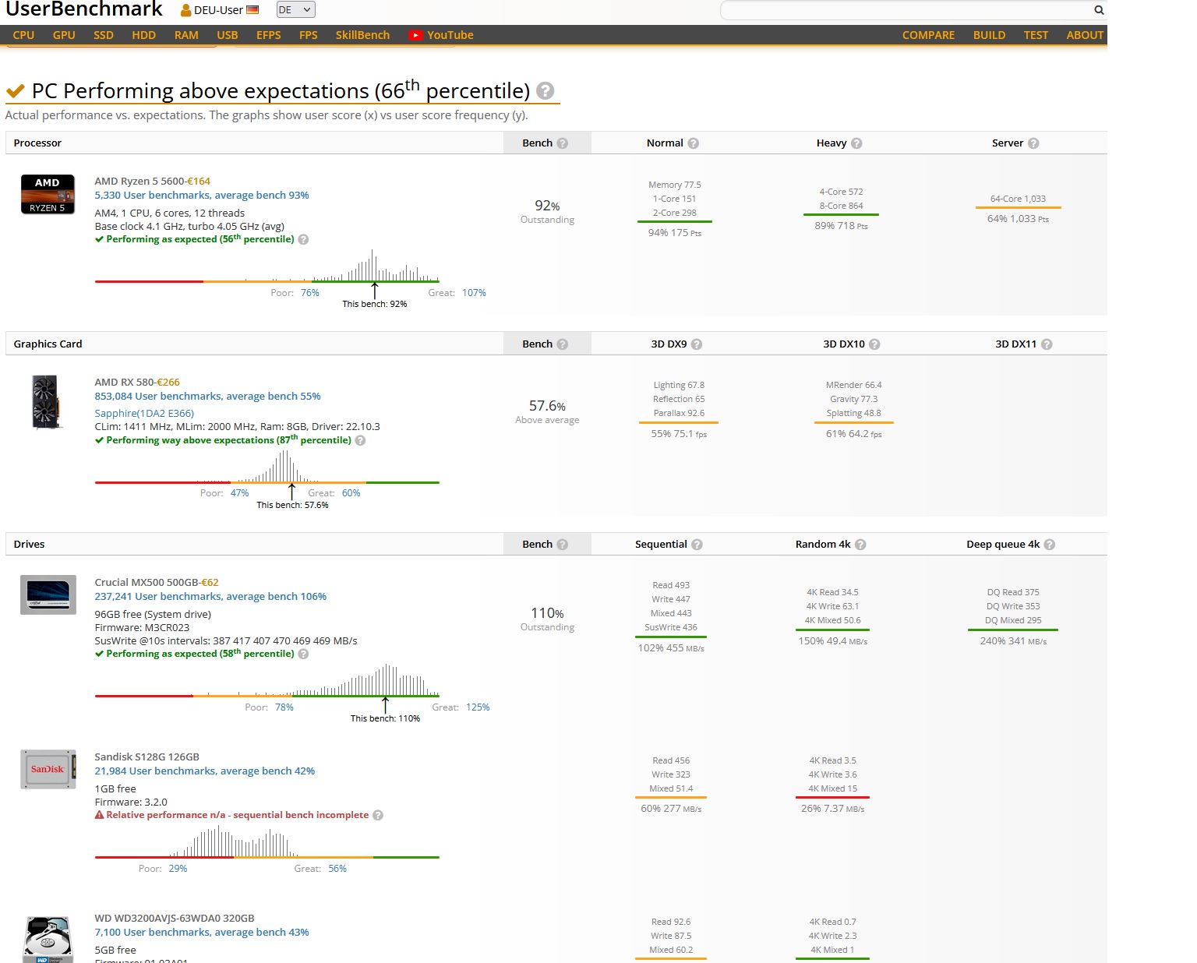Open SkillBench from the nav bar
Viewport: 1197px width, 963px height.
(362, 35)
